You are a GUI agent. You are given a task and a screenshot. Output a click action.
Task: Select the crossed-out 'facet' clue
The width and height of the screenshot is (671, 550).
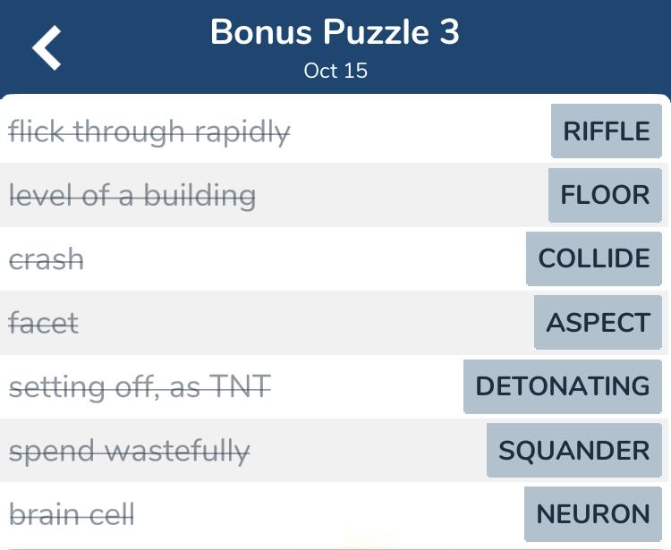(44, 323)
